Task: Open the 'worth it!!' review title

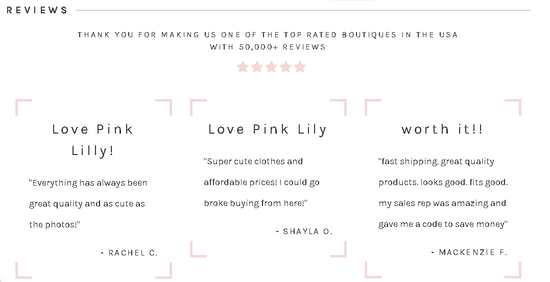Action: [442, 129]
